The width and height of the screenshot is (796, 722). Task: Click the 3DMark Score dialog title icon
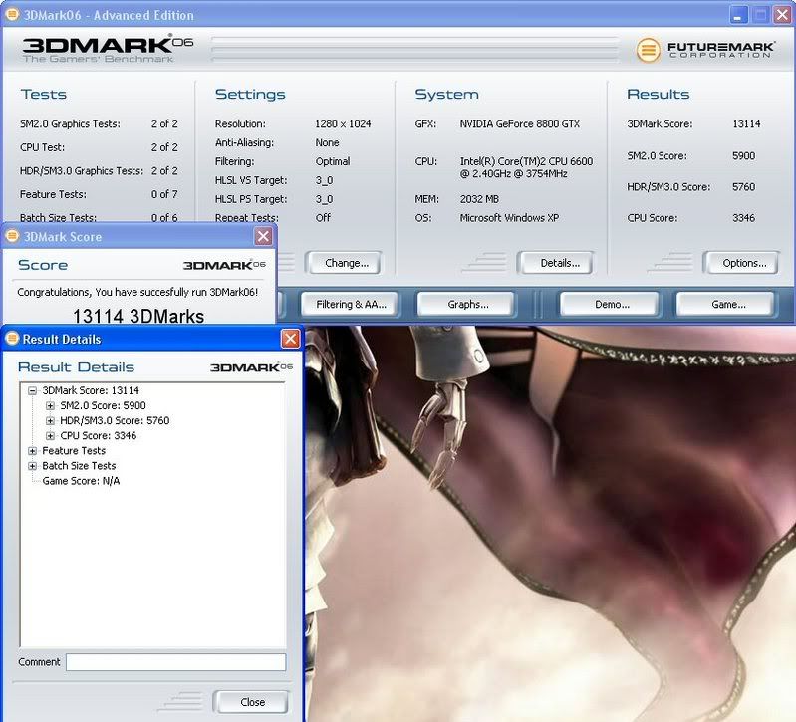[12, 237]
